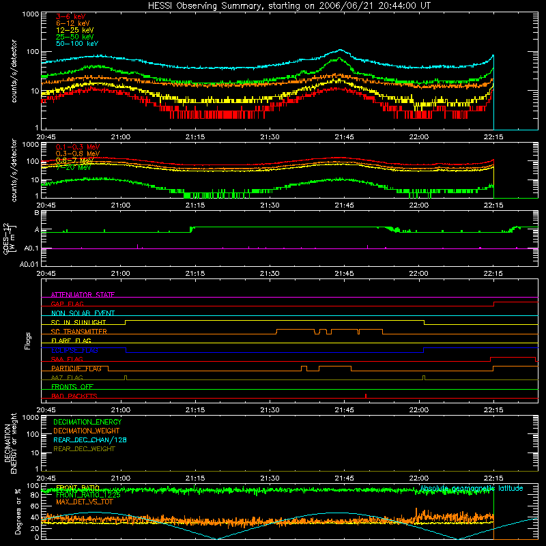
Task: Select the '25-50 keV' legend label
Action: tap(75, 37)
